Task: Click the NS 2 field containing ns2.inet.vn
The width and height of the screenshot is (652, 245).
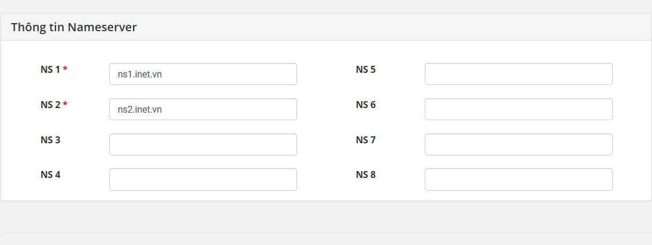Action: tap(203, 109)
